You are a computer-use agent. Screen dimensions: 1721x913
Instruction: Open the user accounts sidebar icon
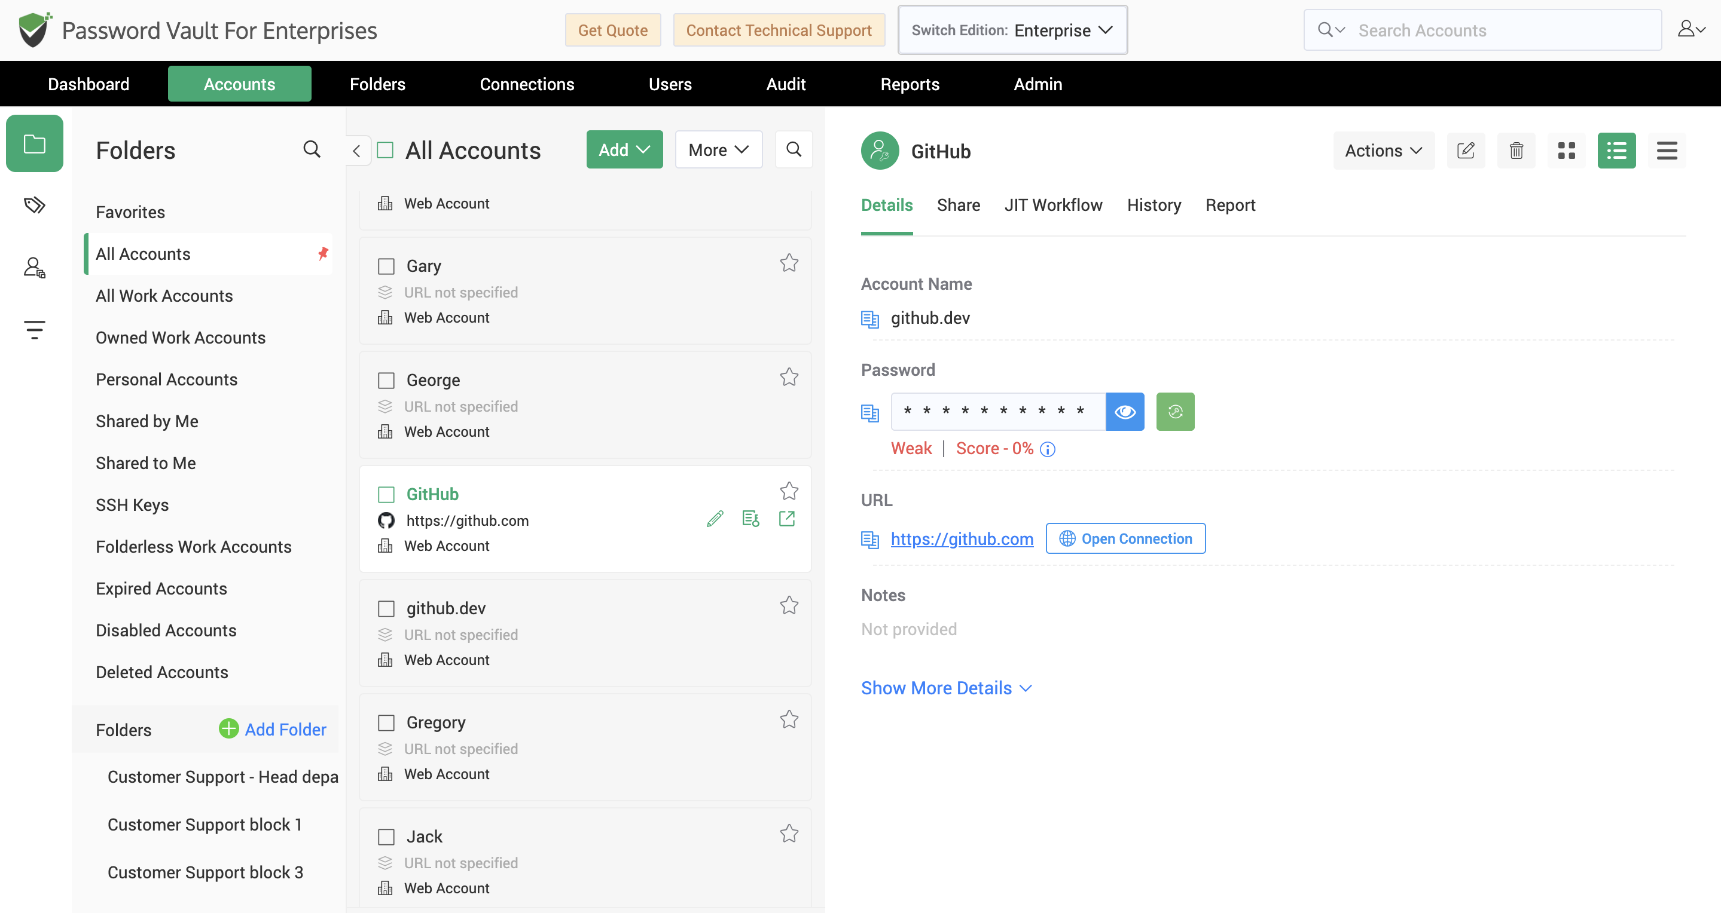click(x=35, y=268)
